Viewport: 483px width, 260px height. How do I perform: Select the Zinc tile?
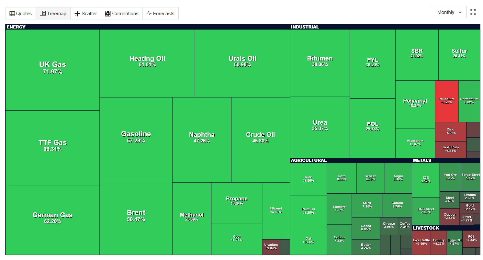coord(451,132)
